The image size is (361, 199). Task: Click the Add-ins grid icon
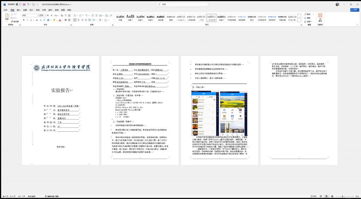pos(320,16)
